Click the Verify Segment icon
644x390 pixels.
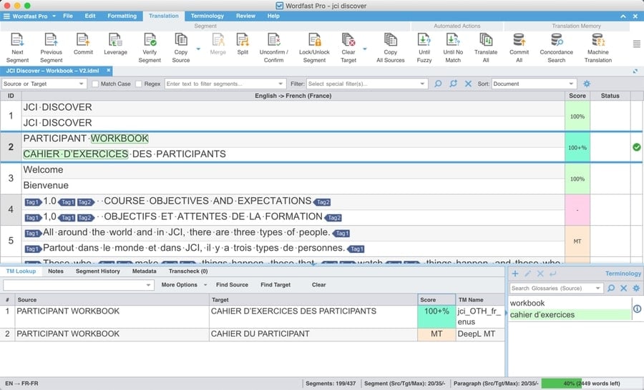(150, 40)
